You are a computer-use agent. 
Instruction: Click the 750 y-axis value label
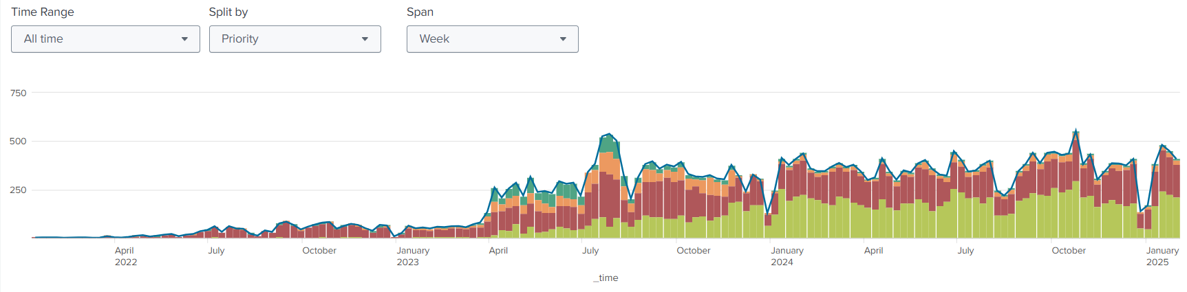[x=19, y=93]
